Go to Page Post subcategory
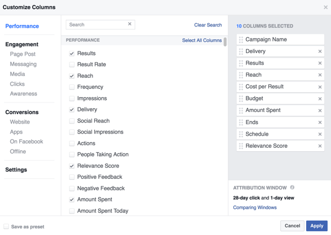Viewport: 331px width, 235px height. (x=23, y=54)
